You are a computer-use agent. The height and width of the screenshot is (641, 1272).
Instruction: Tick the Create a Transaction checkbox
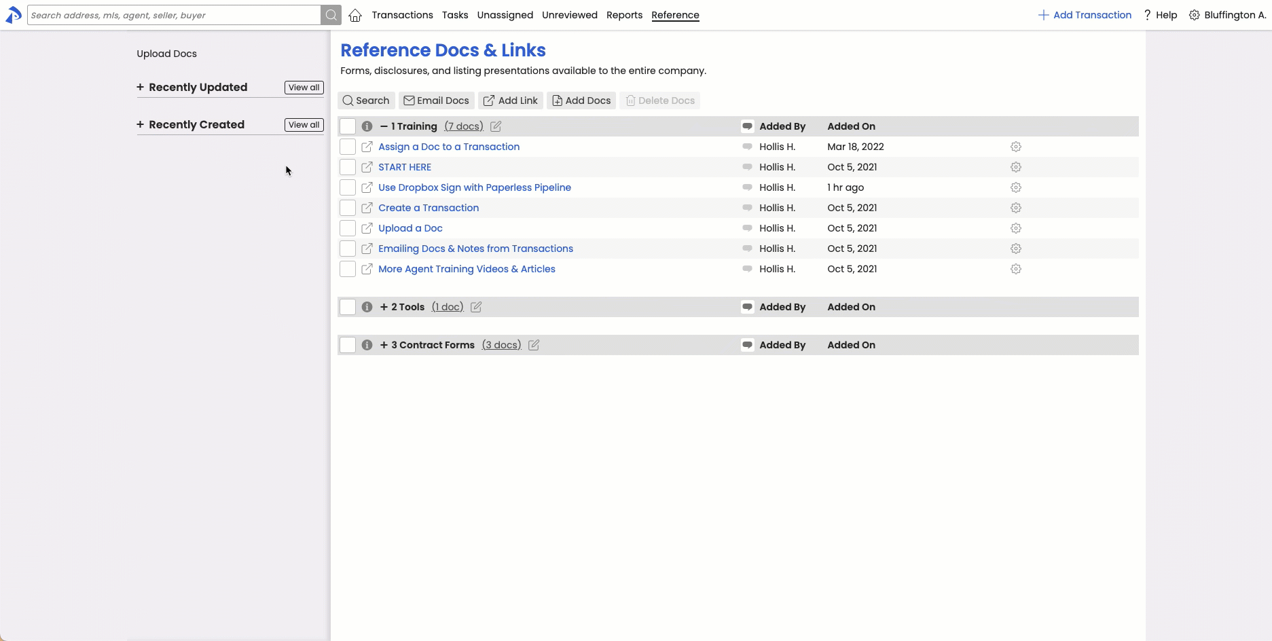348,208
